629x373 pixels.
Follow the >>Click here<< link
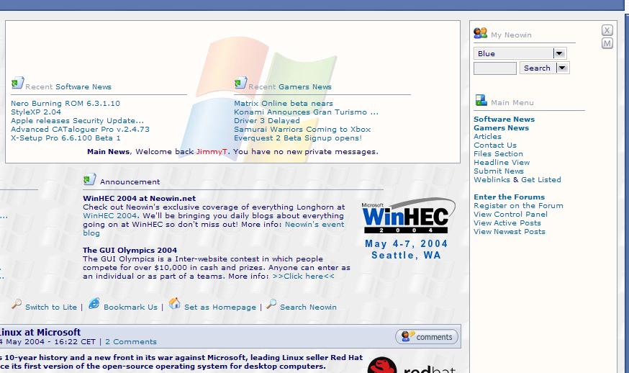(303, 276)
